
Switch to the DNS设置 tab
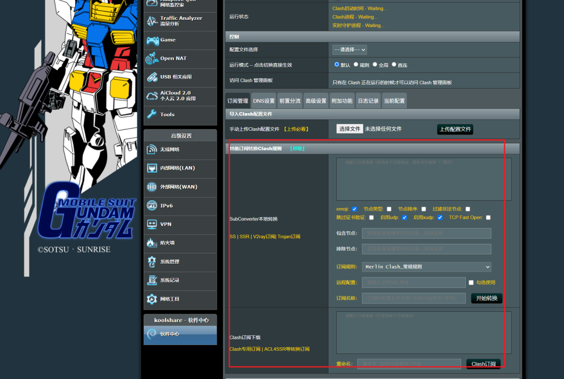pos(264,101)
